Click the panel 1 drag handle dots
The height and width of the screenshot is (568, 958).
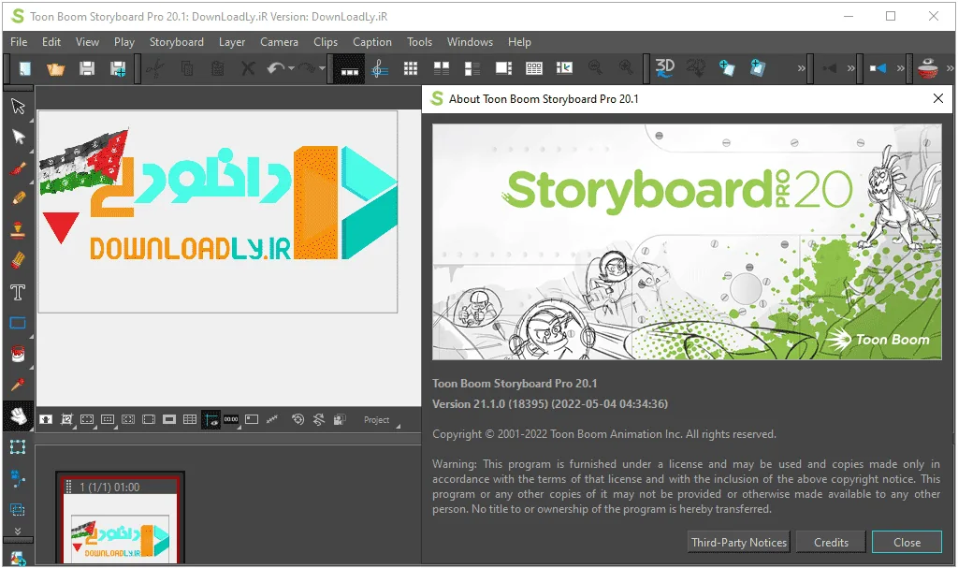[x=69, y=487]
